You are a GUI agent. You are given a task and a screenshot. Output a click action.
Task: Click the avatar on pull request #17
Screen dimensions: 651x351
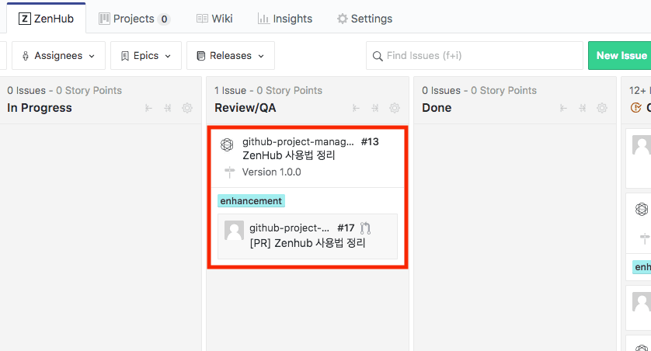[x=234, y=231]
